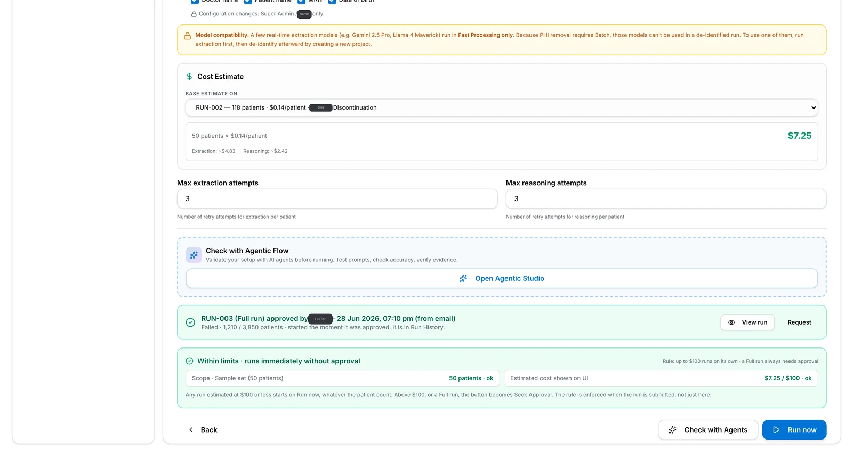Click the "Cost Estimate" heading

220,77
